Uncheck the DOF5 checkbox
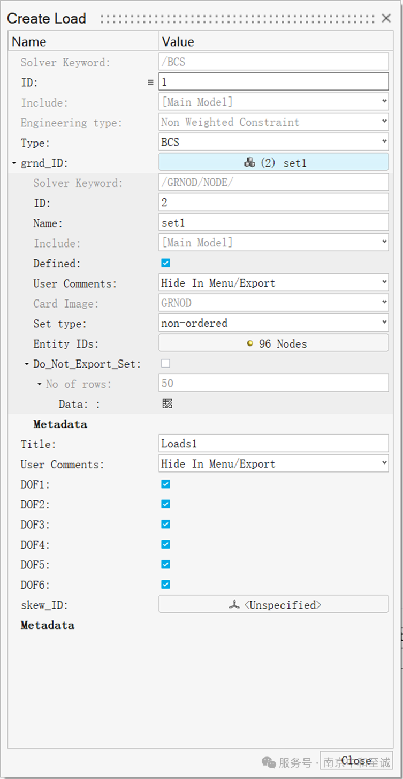 [x=166, y=564]
